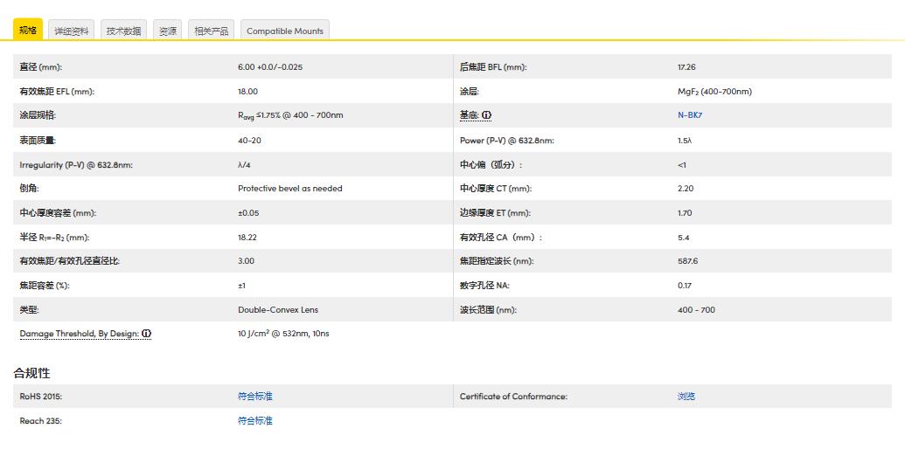
Task: Open the N-BK7 substrate link
Action: click(690, 115)
